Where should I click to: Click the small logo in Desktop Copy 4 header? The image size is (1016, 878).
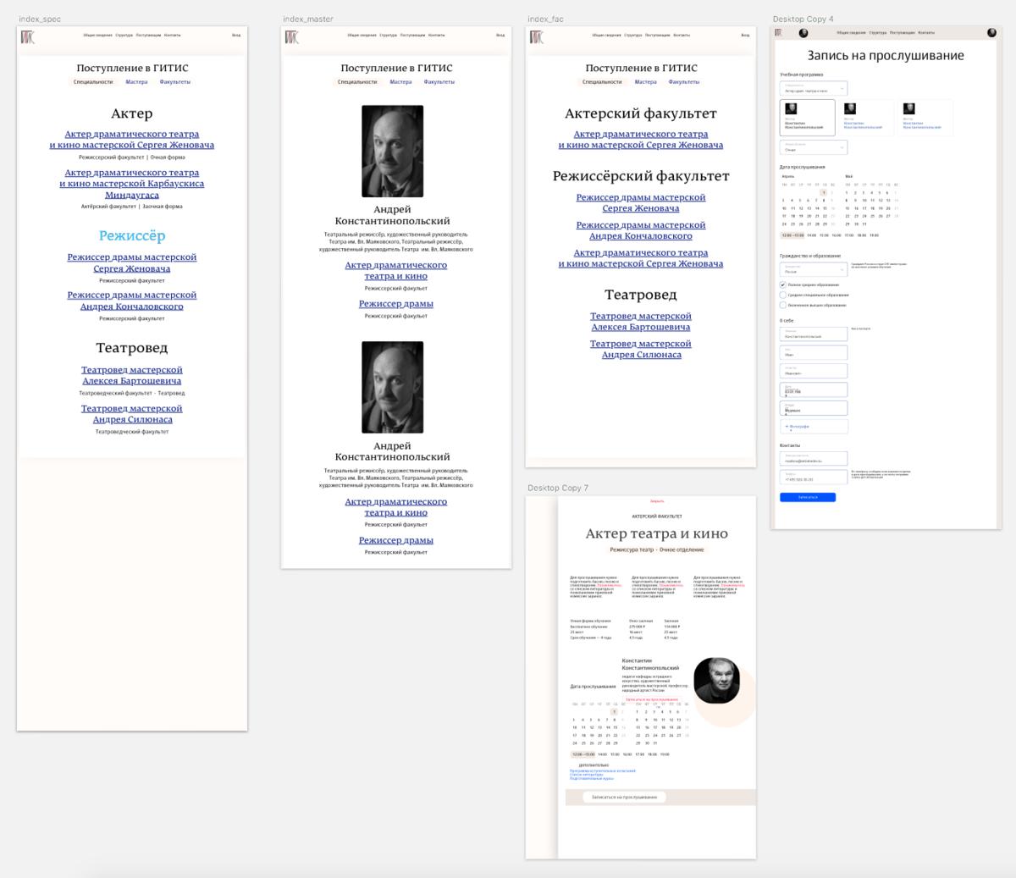pyautogui.click(x=779, y=32)
